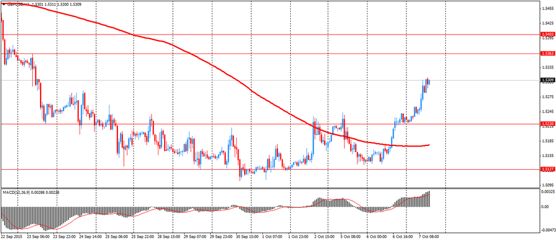
Task: Click the 23 Sep 06:00 time label
Action: pyautogui.click(x=38, y=236)
